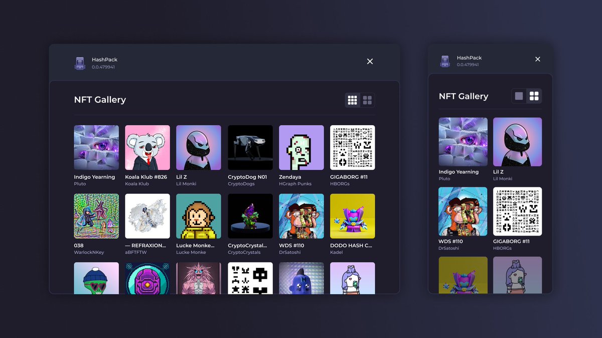
Task: Open pink-haired creature thumbnail
Action: [x=199, y=278]
